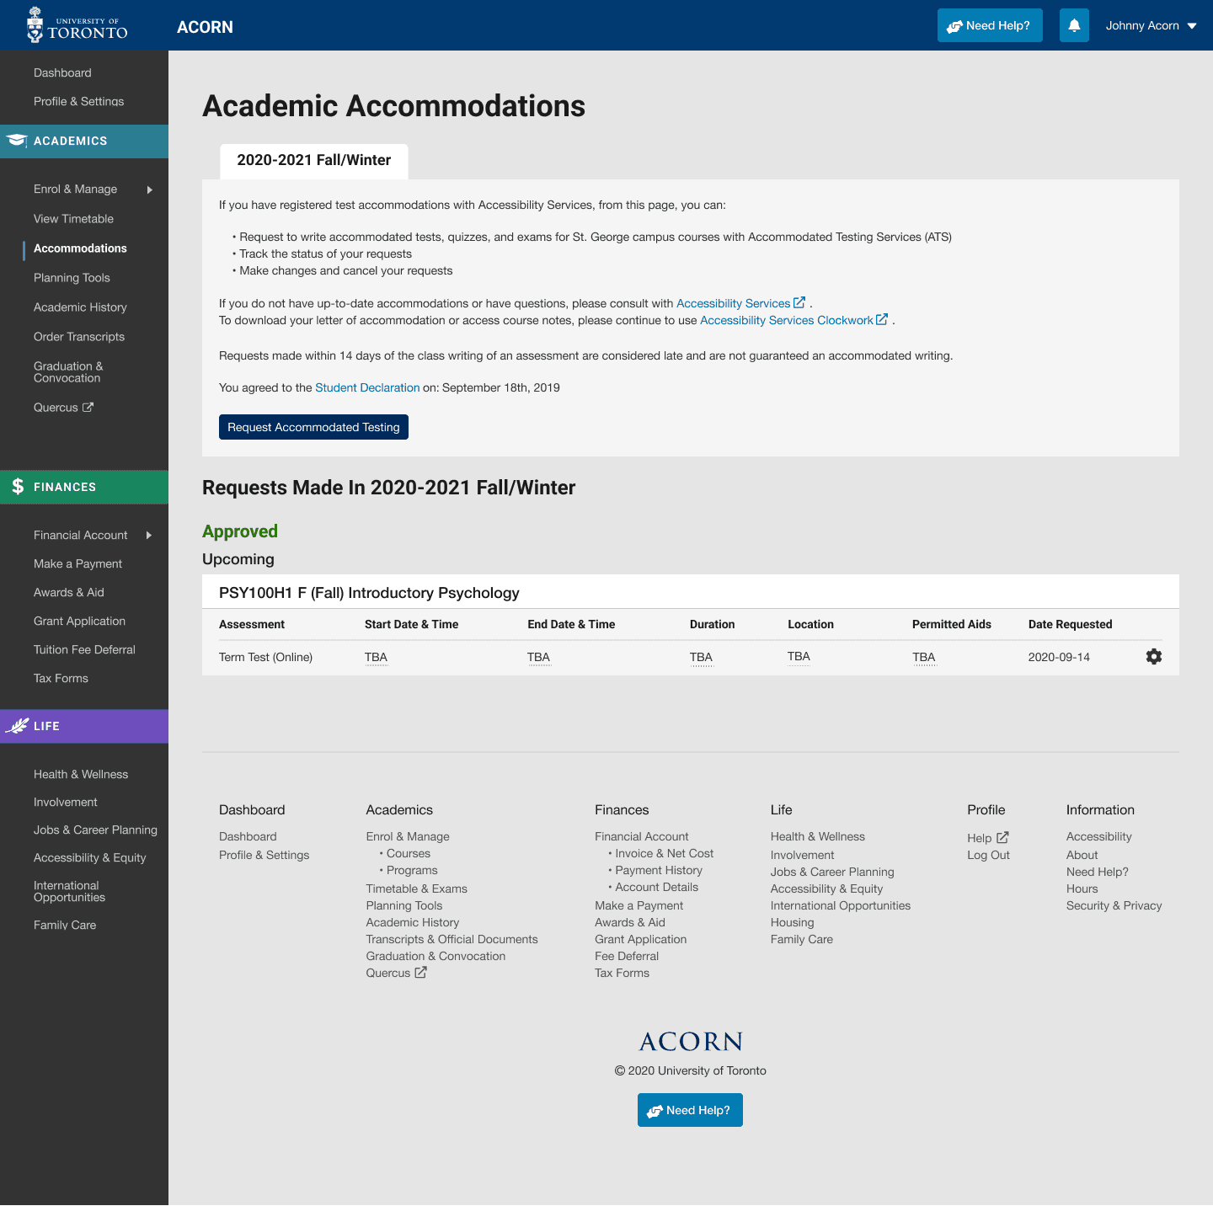
Task: Open Awards & Aid in sidebar
Action: [69, 593]
